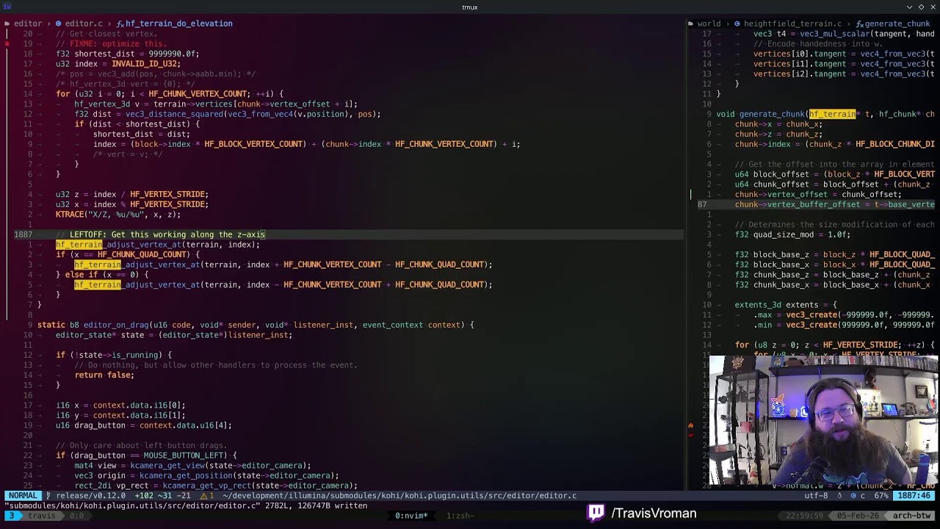Click the tmux session number 3

[12, 516]
